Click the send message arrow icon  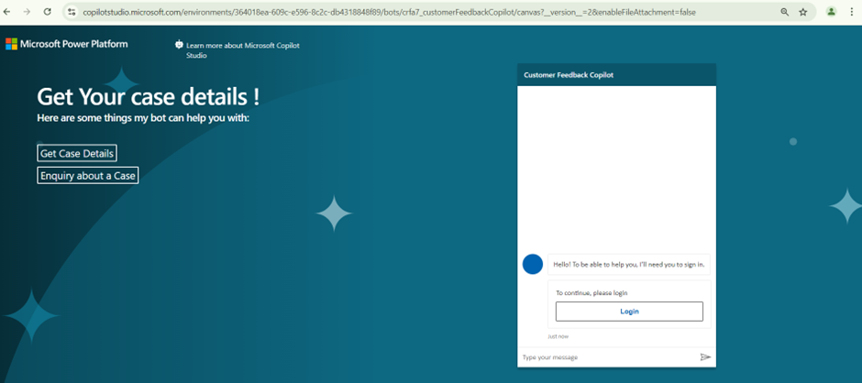click(705, 356)
